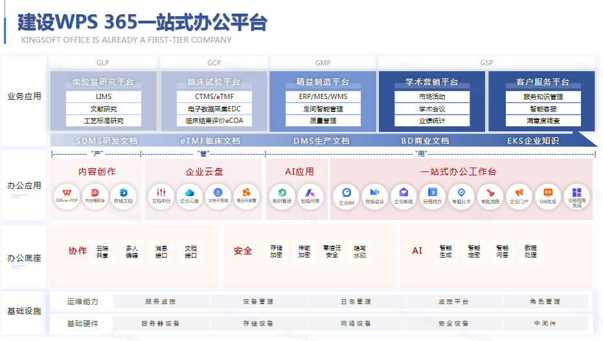Click the 文档中台 sliders icon
Screen dimensions: 603x341
[161, 196]
